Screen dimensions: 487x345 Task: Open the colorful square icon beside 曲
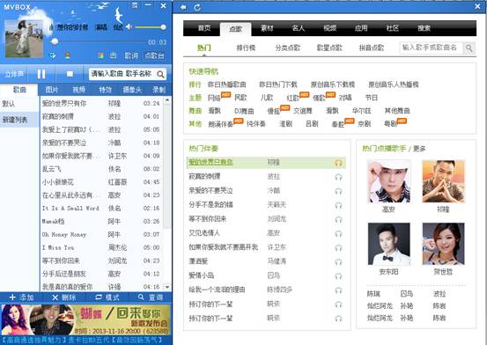coord(100,55)
